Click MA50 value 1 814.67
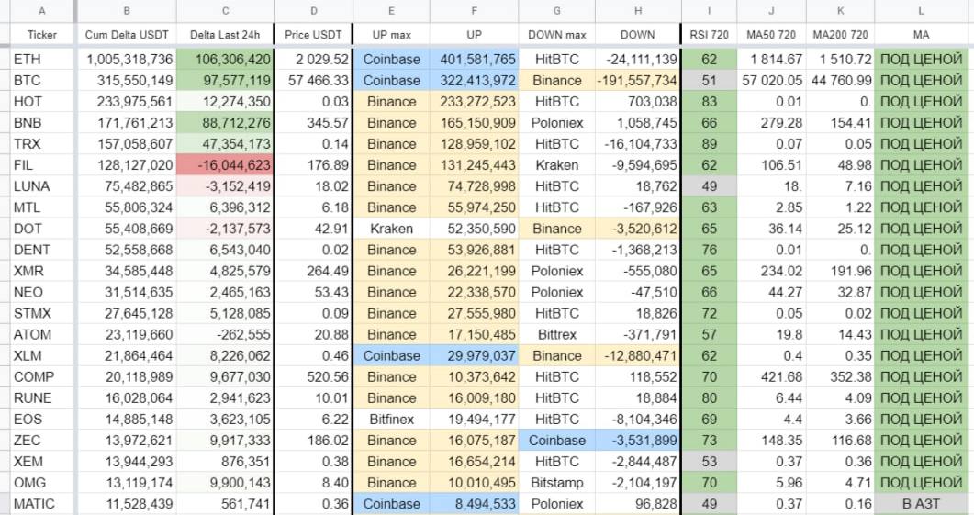974x515 pixels. tap(771, 60)
